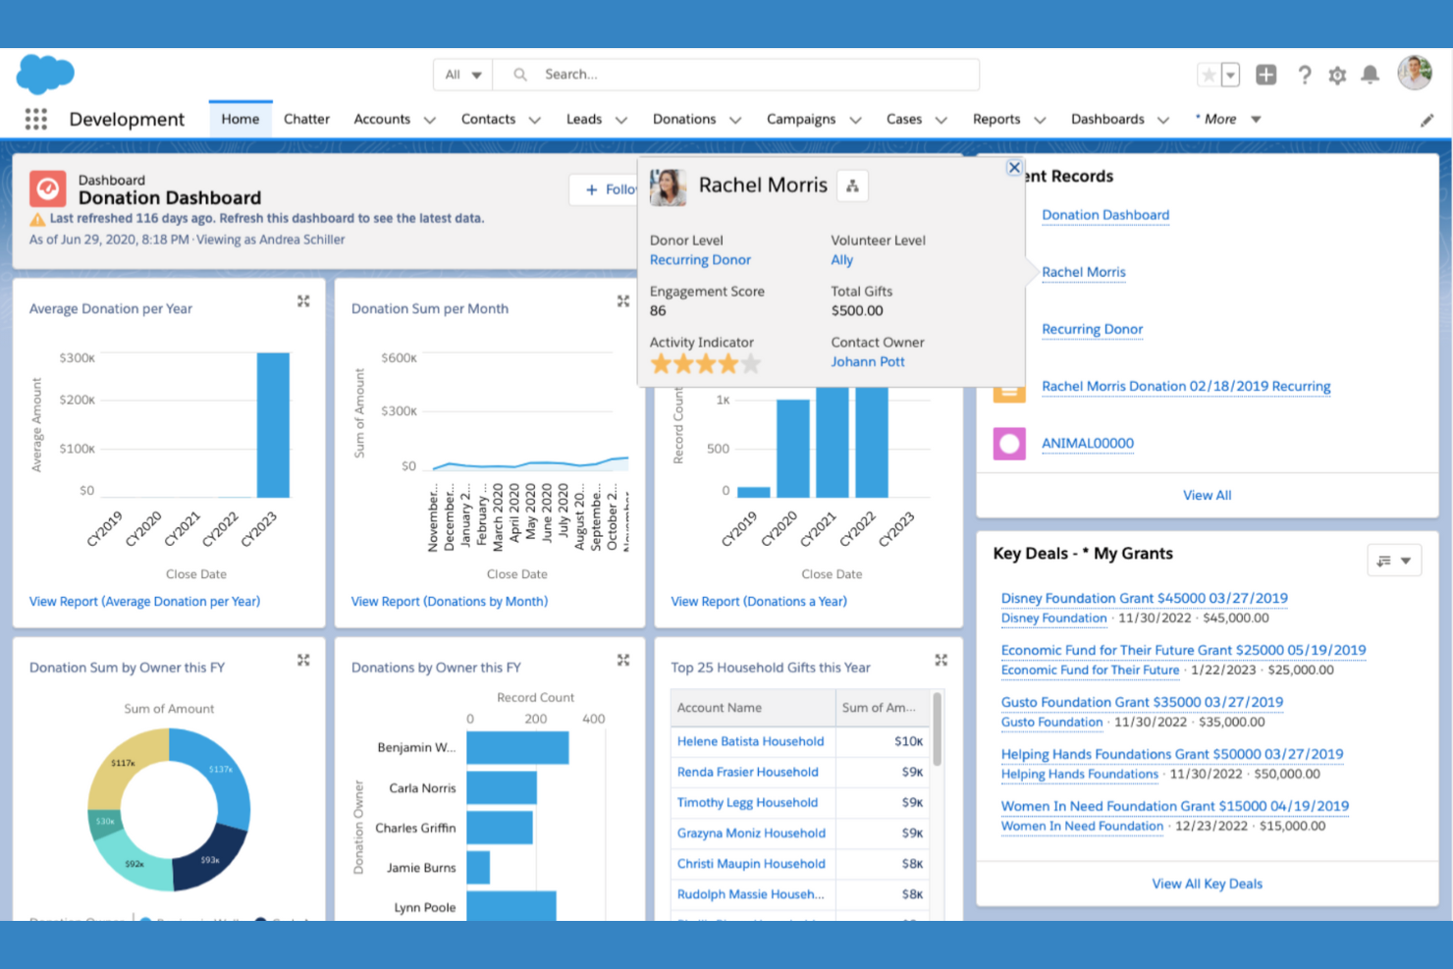The height and width of the screenshot is (969, 1453).
Task: Open the Donations tab dropdown chevron
Action: click(x=736, y=119)
